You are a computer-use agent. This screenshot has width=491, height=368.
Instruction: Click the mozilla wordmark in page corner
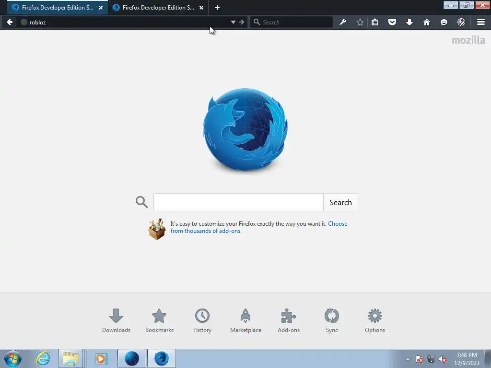pyautogui.click(x=468, y=40)
